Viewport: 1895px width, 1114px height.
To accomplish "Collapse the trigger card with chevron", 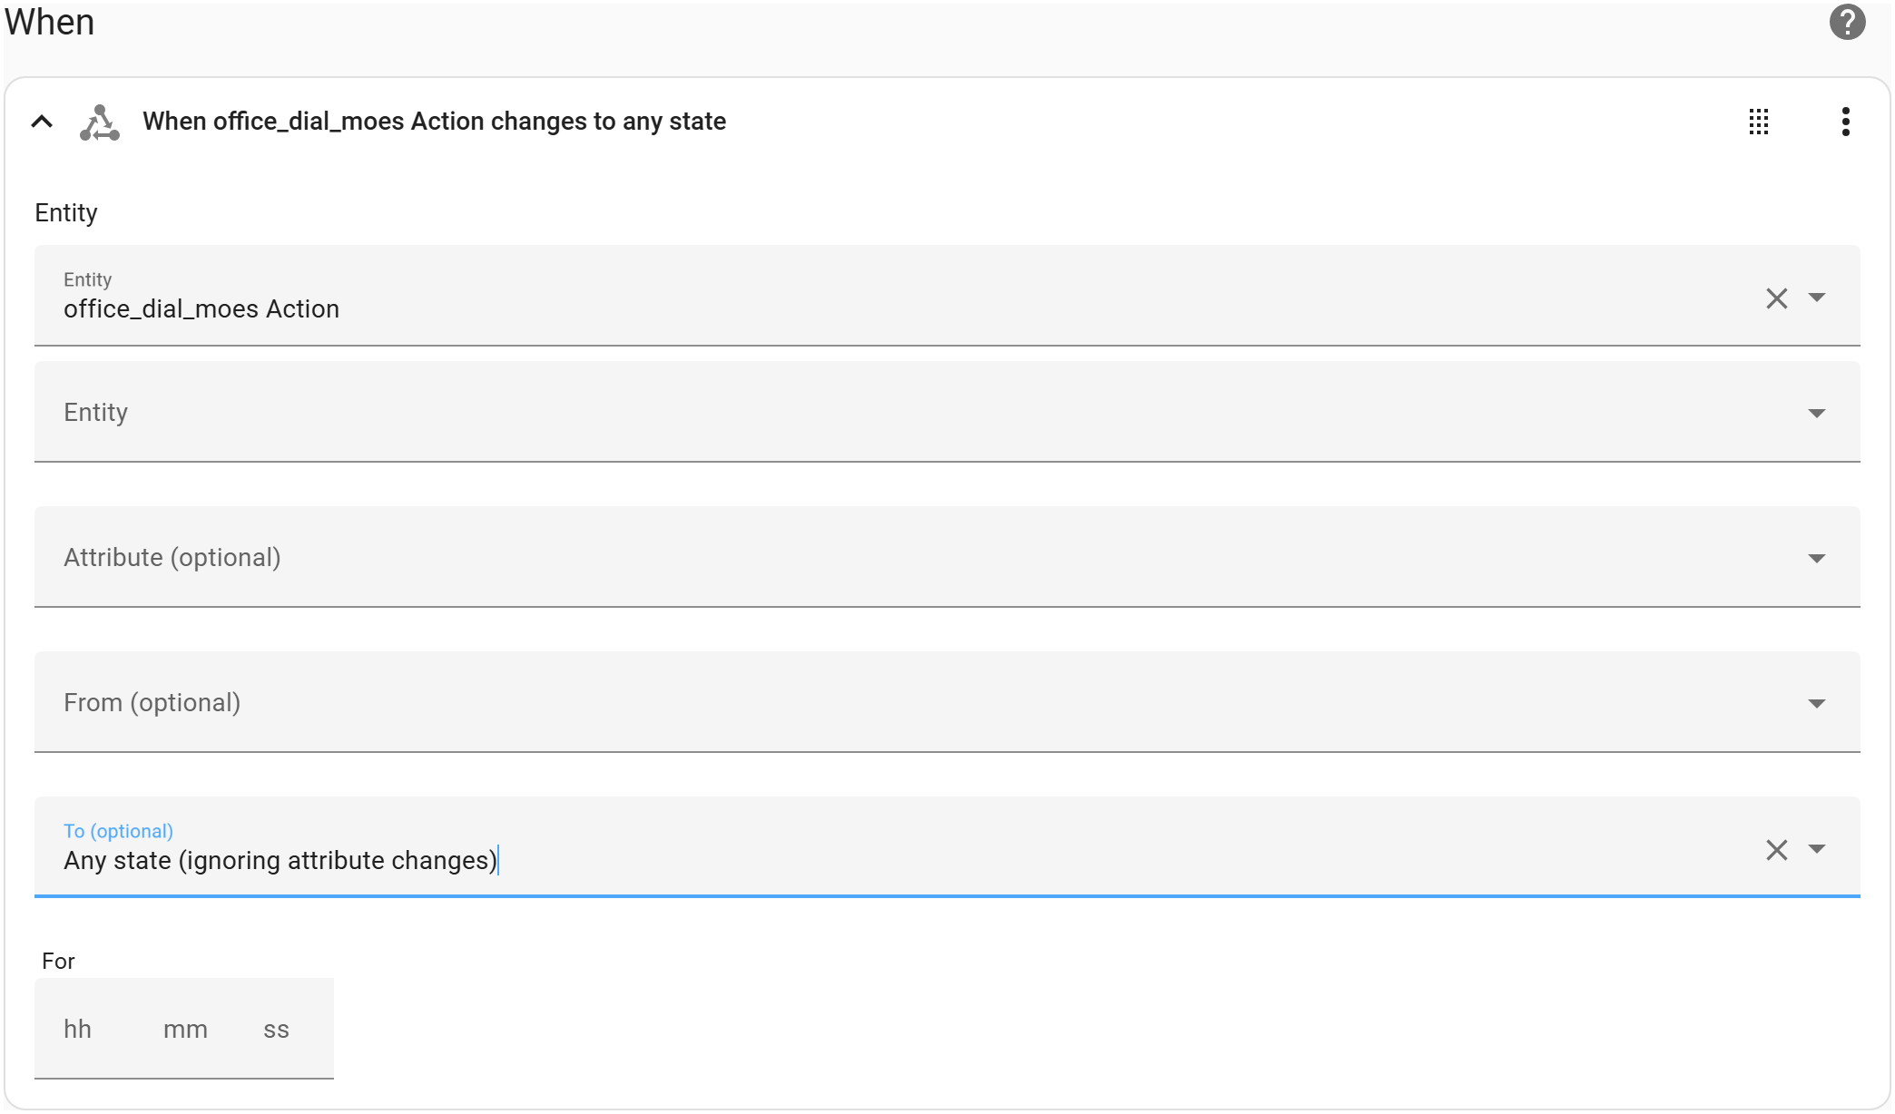I will [x=42, y=122].
